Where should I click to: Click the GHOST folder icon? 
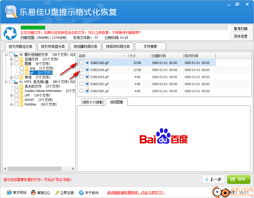[21, 100]
